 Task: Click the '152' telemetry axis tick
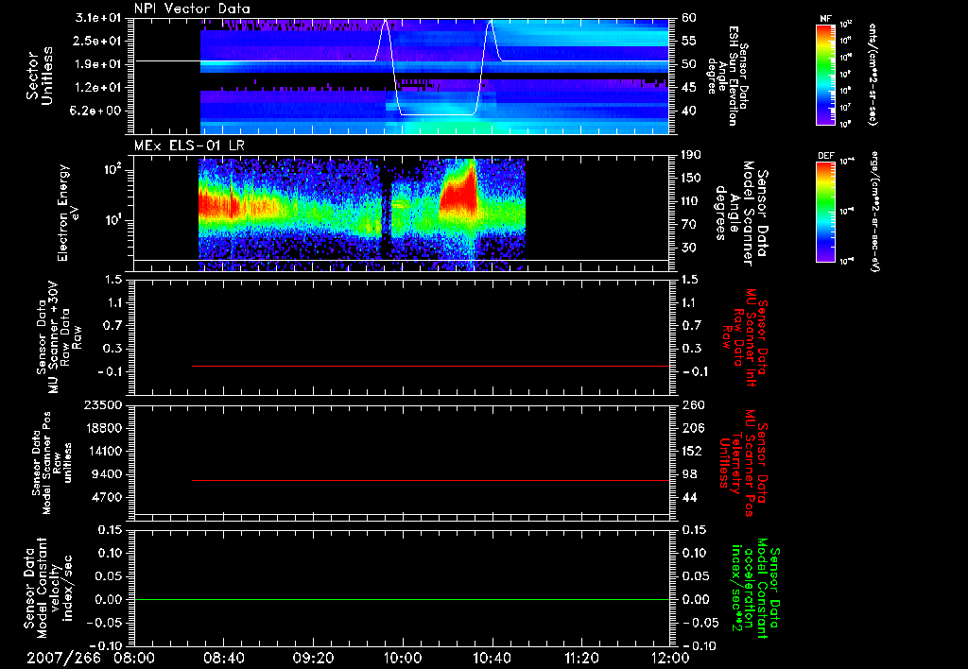tap(693, 451)
